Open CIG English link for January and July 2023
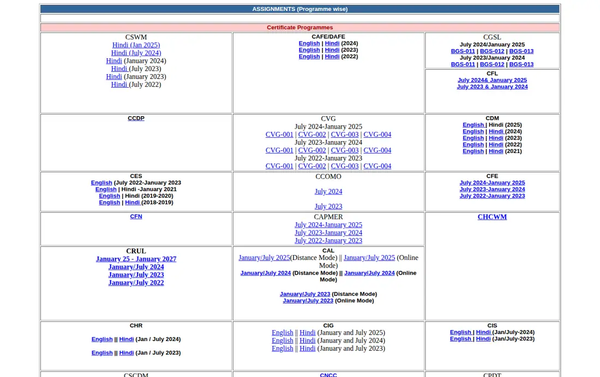600x377 pixels. click(283, 349)
